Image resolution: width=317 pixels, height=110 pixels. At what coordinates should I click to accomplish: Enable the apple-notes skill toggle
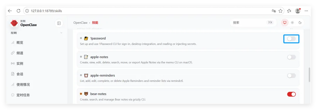click(x=291, y=57)
